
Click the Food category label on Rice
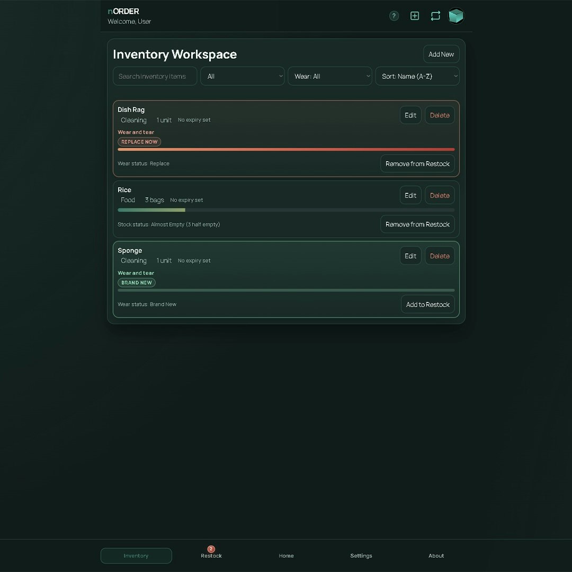[x=128, y=200]
